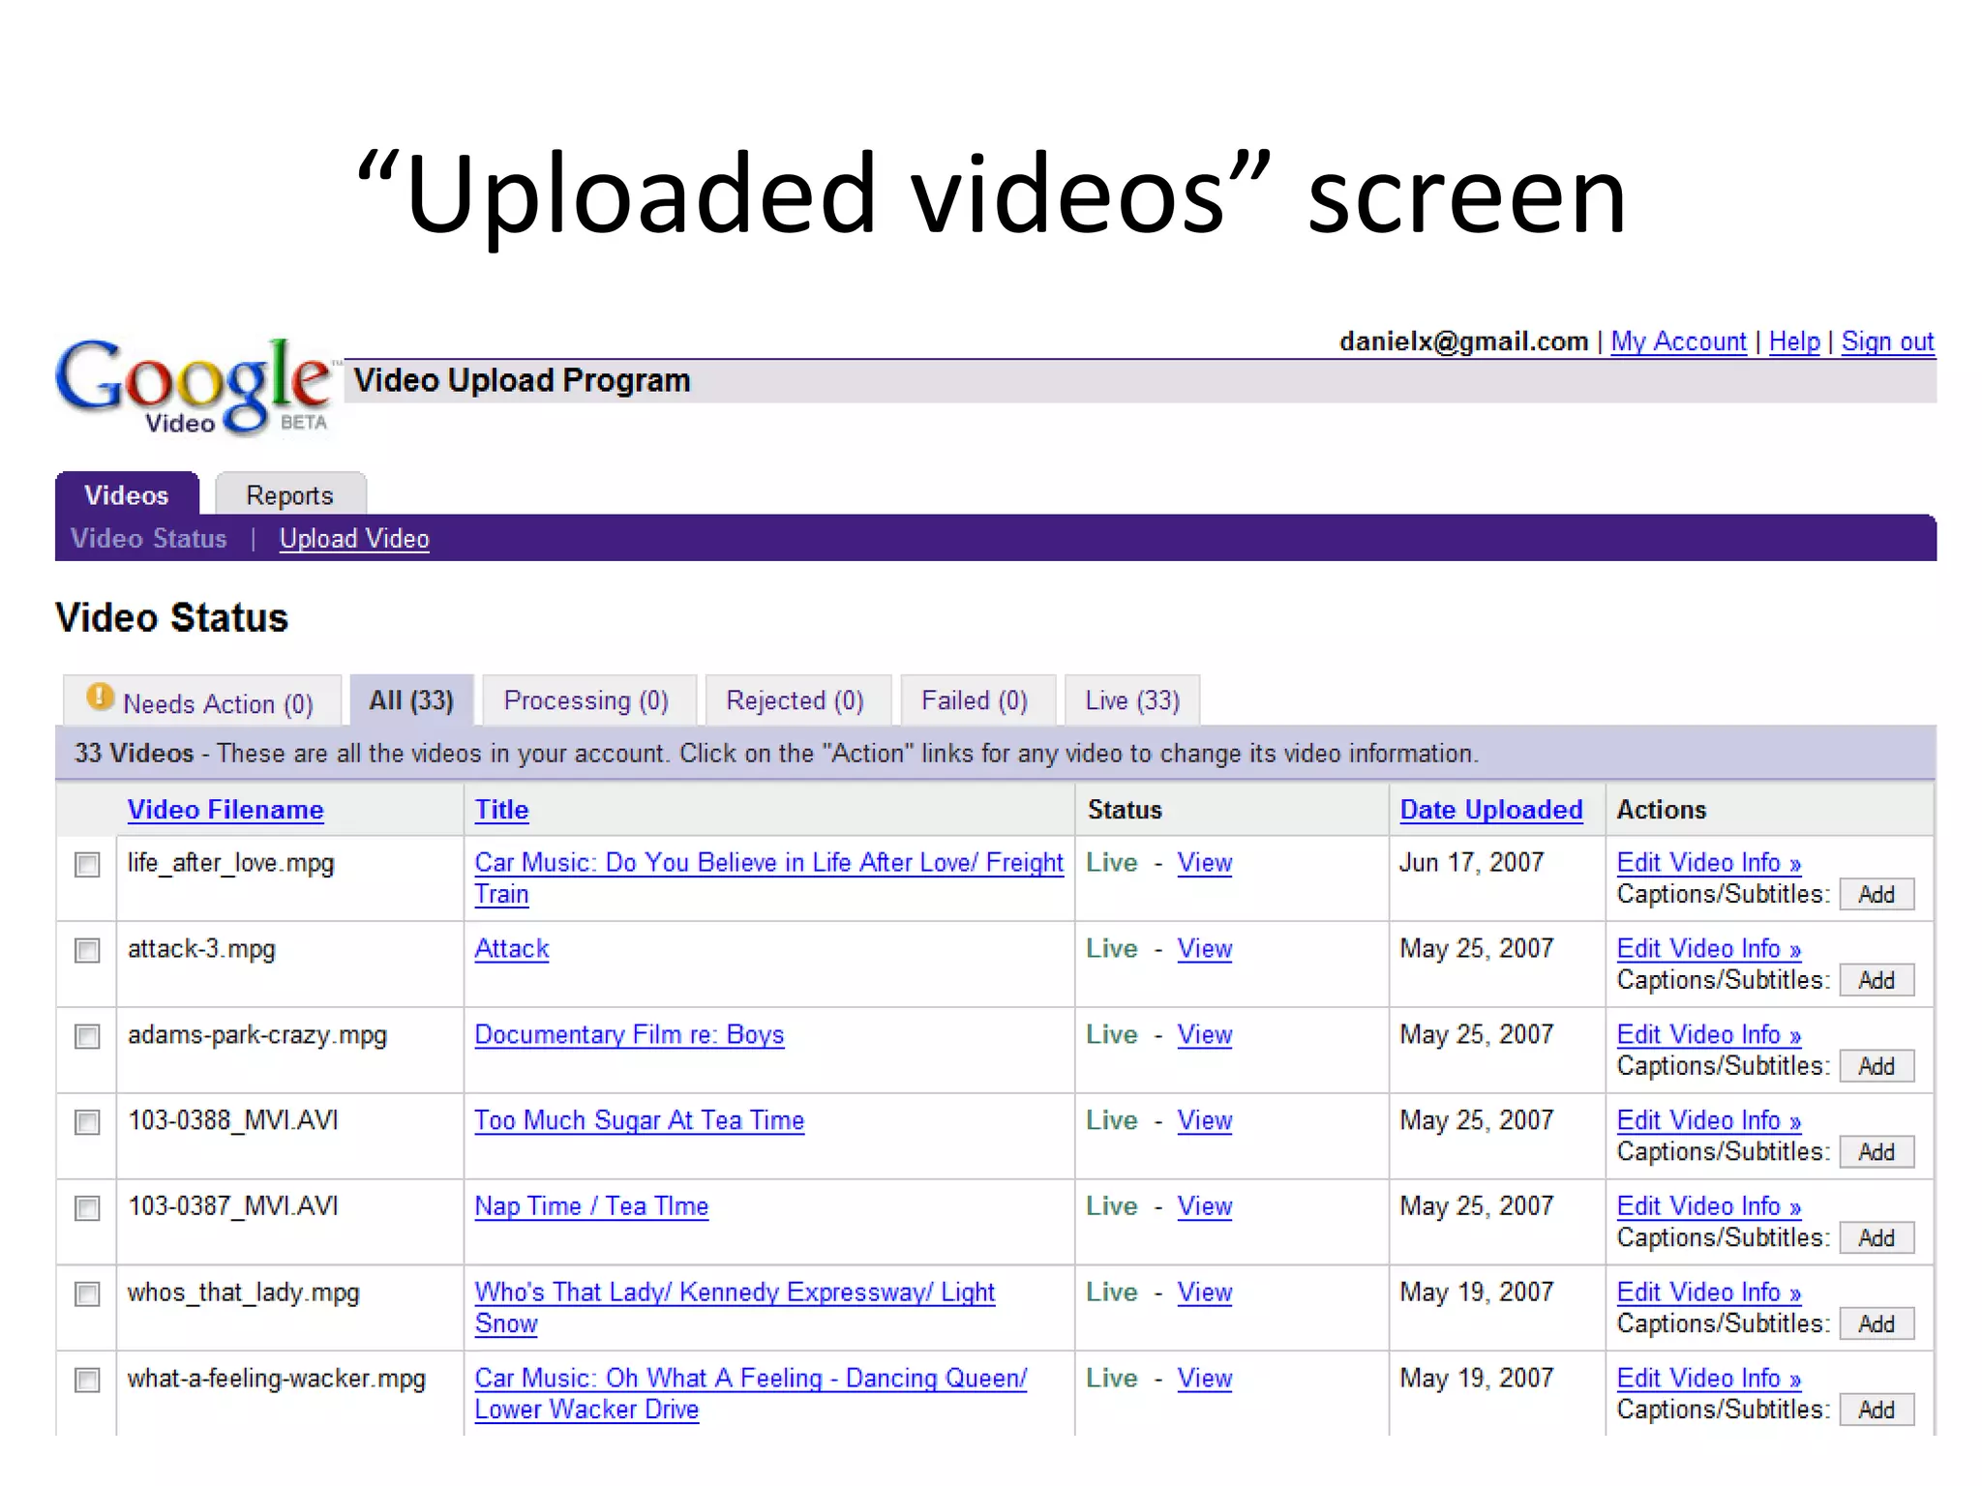Sort by Video Filename column
The width and height of the screenshot is (1982, 1486).
pos(225,810)
